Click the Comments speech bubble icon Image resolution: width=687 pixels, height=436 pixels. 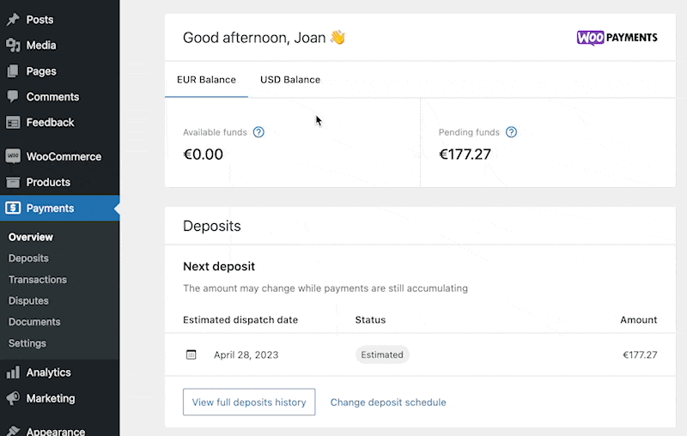click(x=13, y=96)
